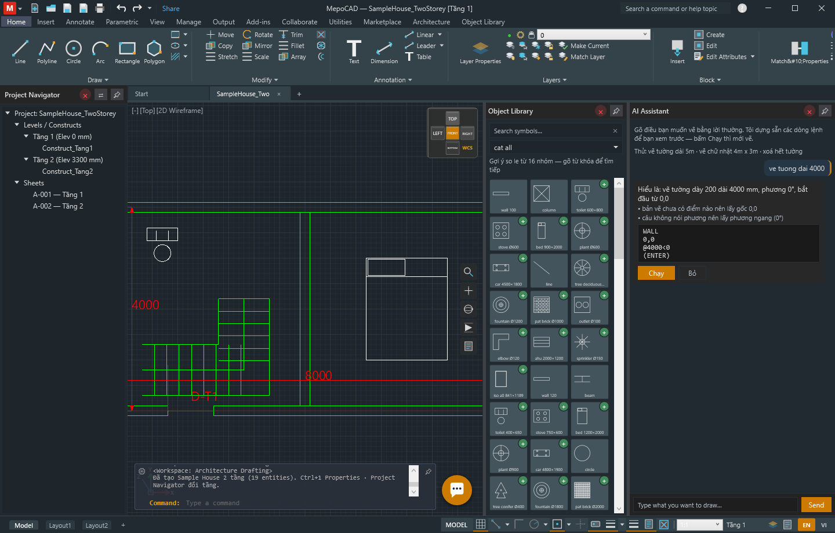Click the Insert block icon

(x=677, y=51)
